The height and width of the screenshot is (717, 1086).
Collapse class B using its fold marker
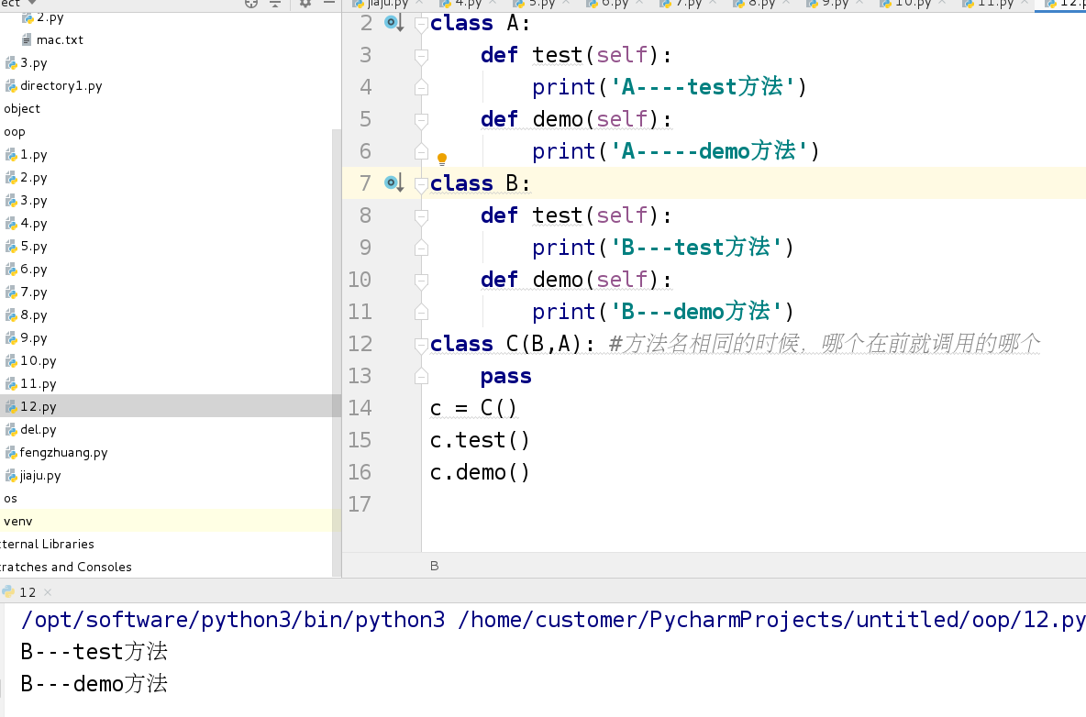click(x=421, y=184)
